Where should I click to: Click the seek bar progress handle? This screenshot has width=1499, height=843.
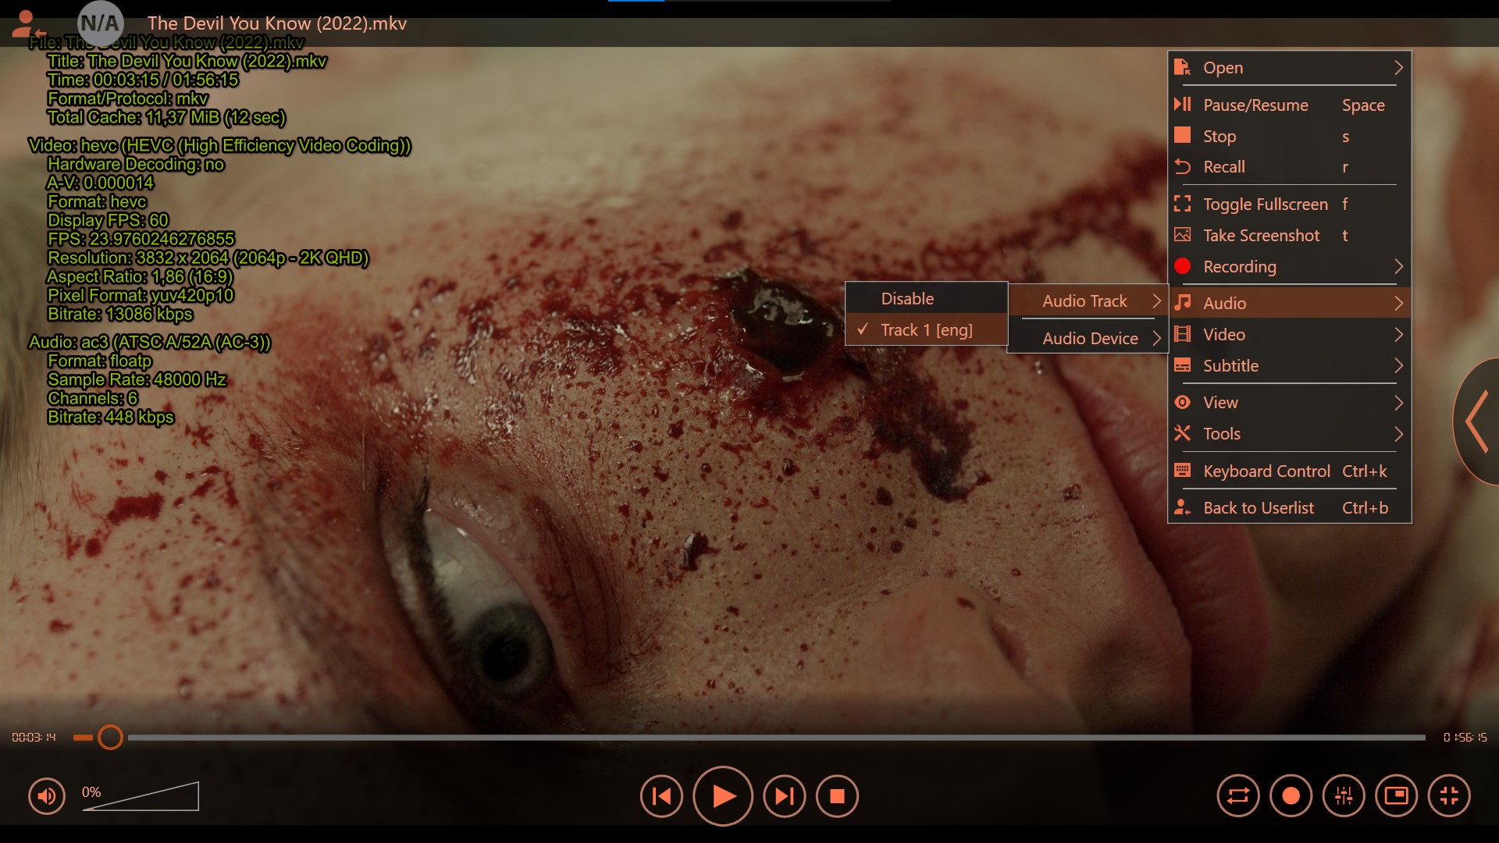110,737
